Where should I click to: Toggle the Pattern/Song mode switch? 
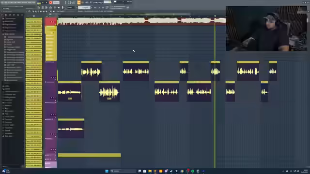(39, 2)
